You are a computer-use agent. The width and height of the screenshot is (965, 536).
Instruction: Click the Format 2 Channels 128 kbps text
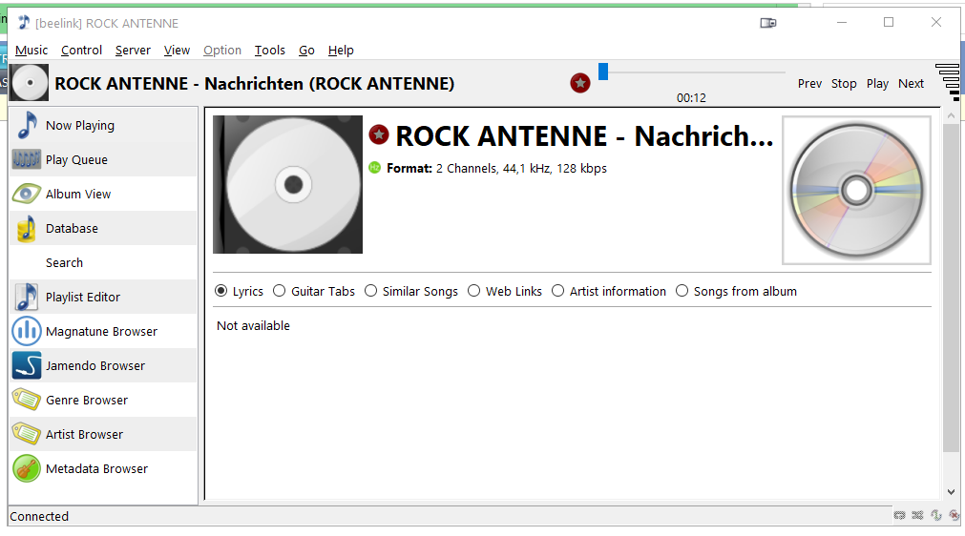[496, 169]
